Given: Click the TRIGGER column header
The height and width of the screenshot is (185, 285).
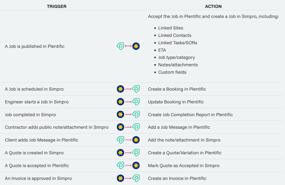Looking at the screenshot, I should click(x=56, y=6).
